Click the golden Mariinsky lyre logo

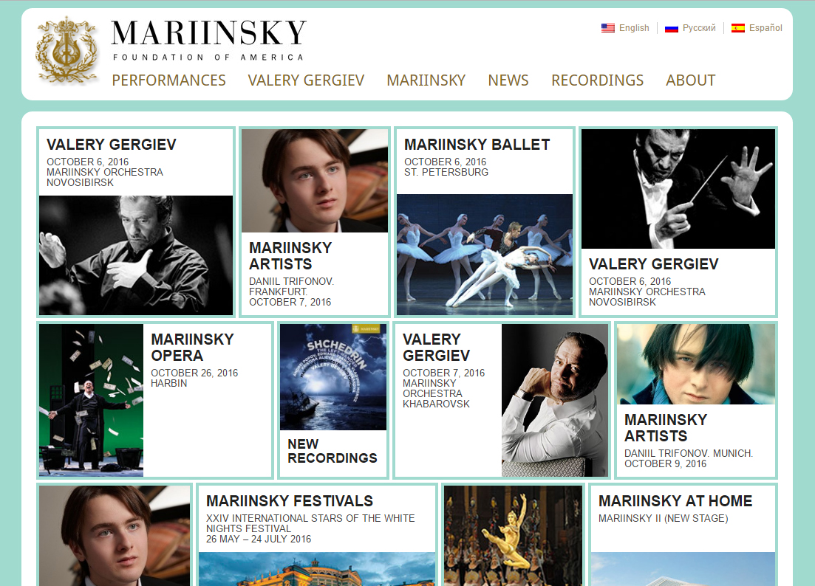pos(67,50)
